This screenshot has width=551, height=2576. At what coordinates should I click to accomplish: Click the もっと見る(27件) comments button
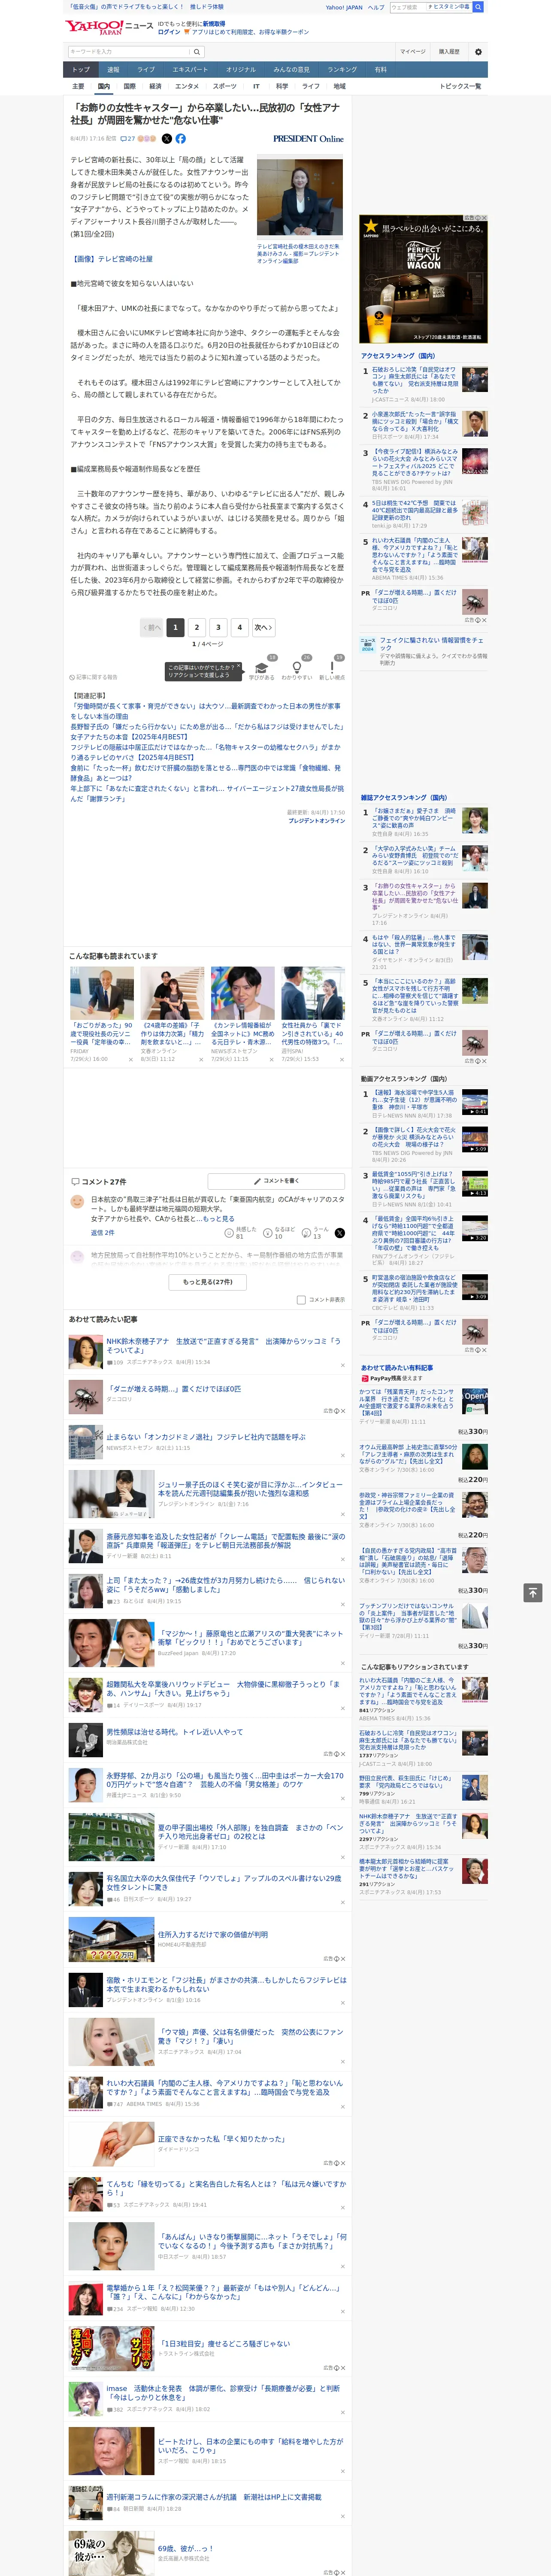click(x=208, y=1282)
